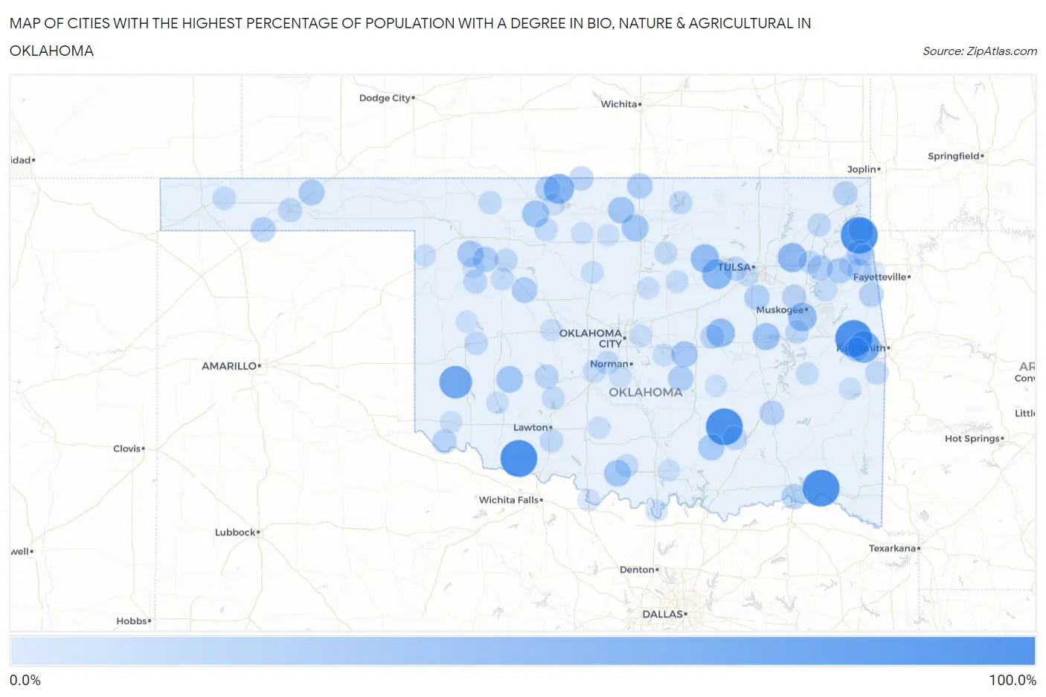The height and width of the screenshot is (697, 1046).
Task: Click the Lawton city label
Action: pyautogui.click(x=530, y=428)
